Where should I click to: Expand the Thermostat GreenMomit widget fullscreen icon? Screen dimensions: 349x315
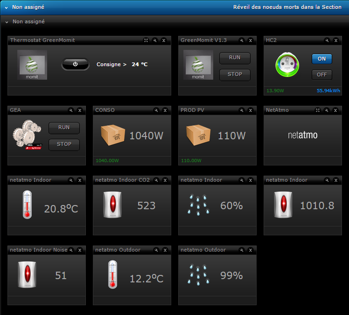point(146,41)
